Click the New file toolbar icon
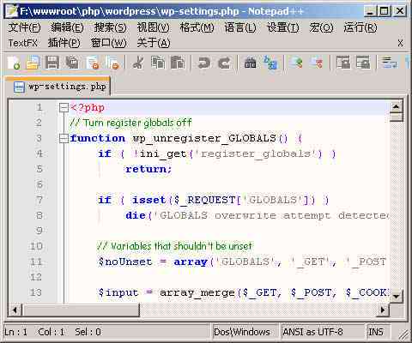412x343 pixels. point(14,63)
